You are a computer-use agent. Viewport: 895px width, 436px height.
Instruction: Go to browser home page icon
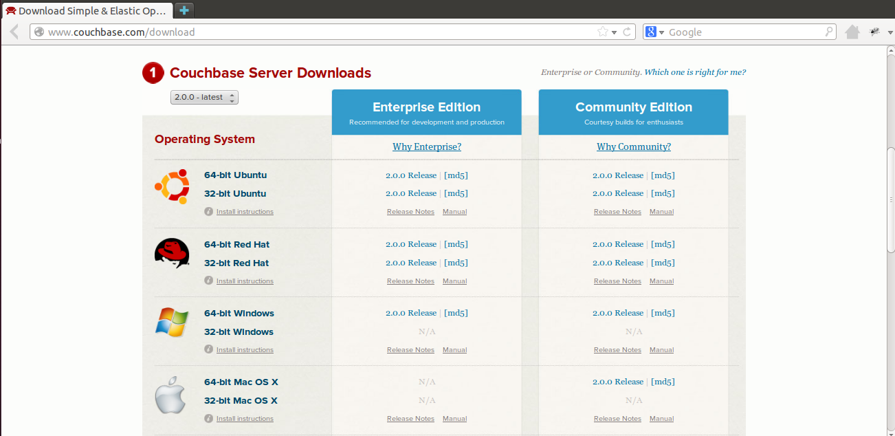click(852, 32)
